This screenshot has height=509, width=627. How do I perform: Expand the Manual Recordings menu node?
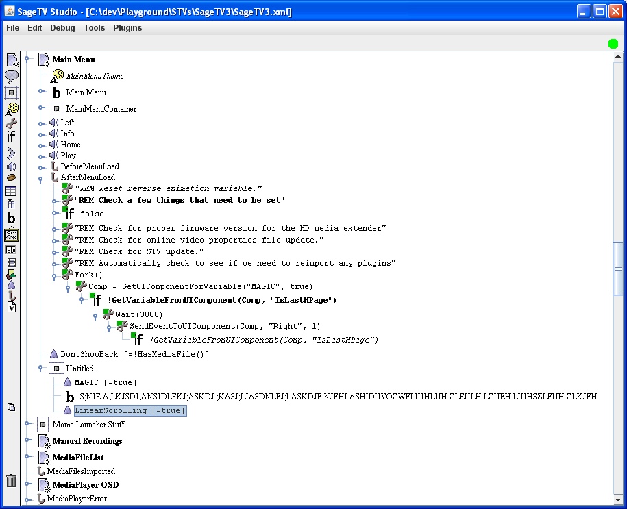click(27, 440)
